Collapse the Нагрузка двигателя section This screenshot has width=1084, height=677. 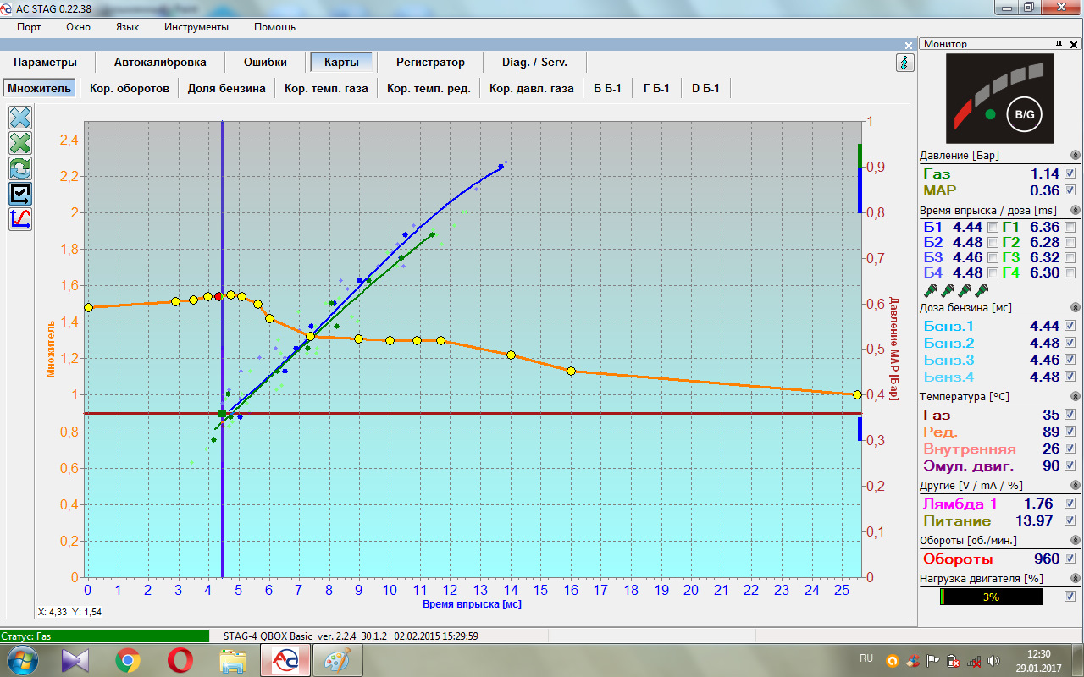click(x=1075, y=579)
